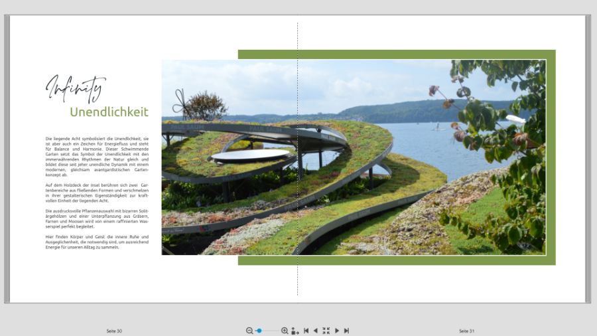Click the paragraph starting 'Hier finden Körper'
This screenshot has width=597, height=336.
97,242
